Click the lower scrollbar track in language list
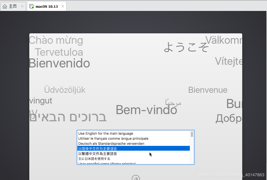267x180 pixels. (192, 155)
